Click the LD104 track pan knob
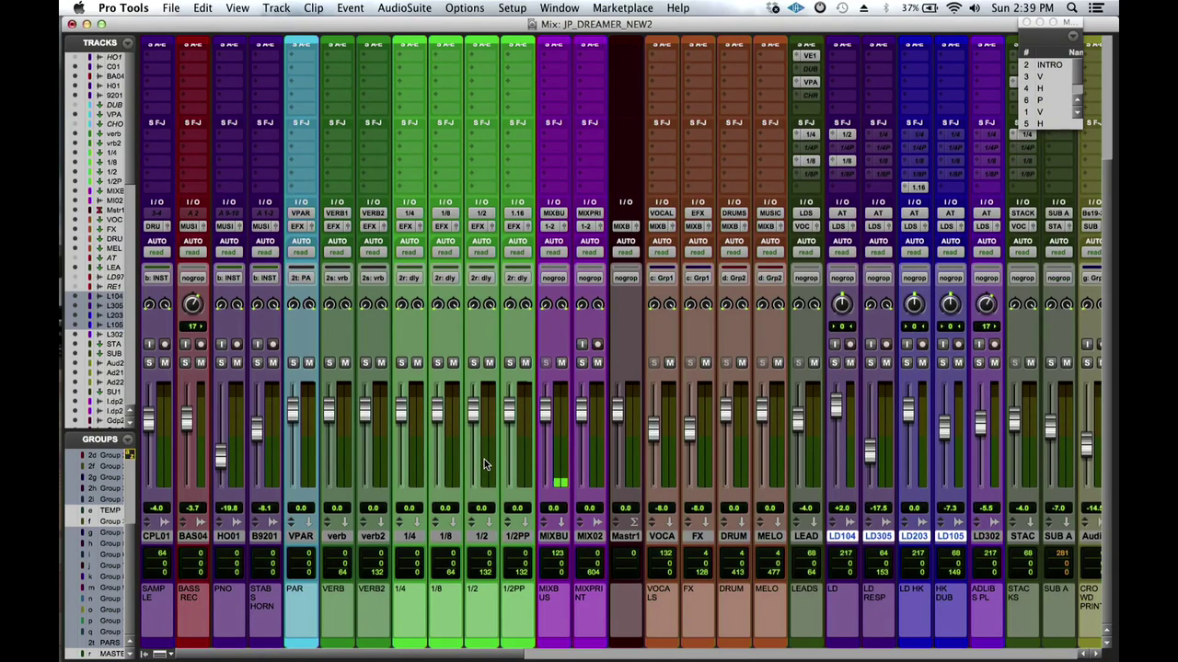1178x662 pixels. [x=842, y=304]
